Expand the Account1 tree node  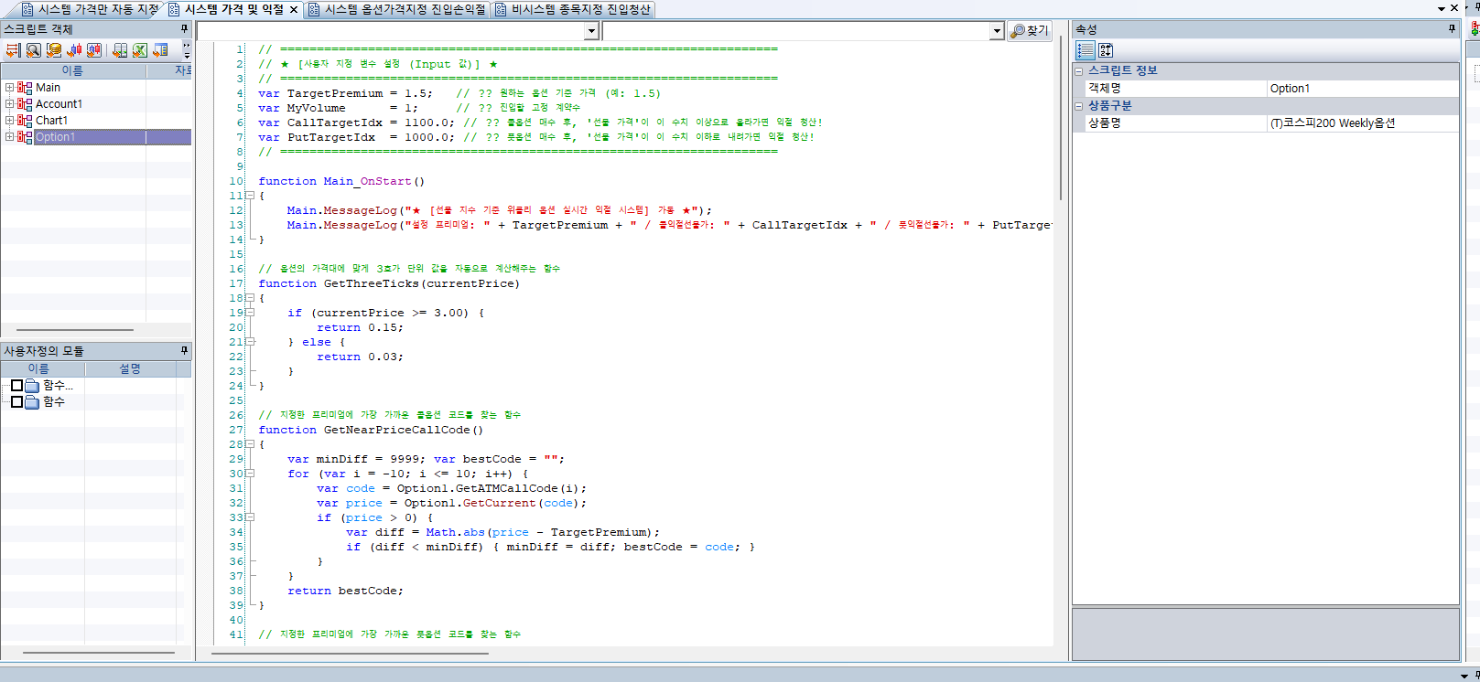(x=9, y=104)
